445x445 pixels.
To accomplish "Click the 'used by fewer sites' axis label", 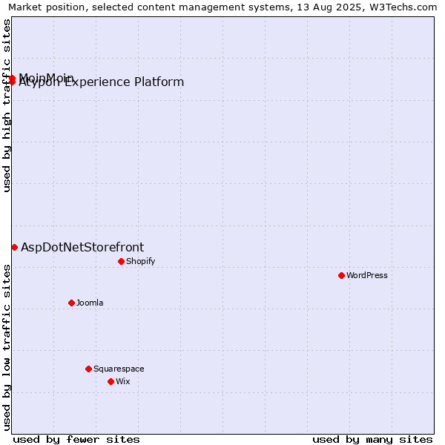I will coord(76,440).
